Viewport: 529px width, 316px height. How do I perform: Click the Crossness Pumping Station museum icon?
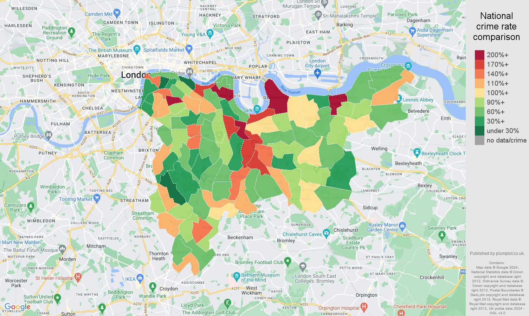(408, 66)
